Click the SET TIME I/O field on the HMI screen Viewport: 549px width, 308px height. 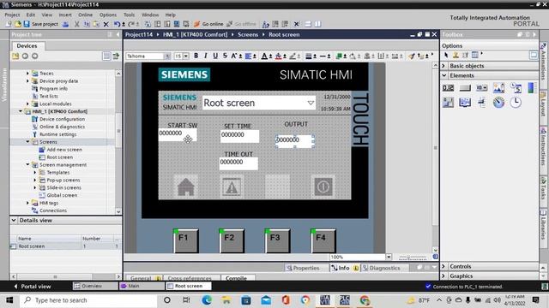tap(240, 136)
